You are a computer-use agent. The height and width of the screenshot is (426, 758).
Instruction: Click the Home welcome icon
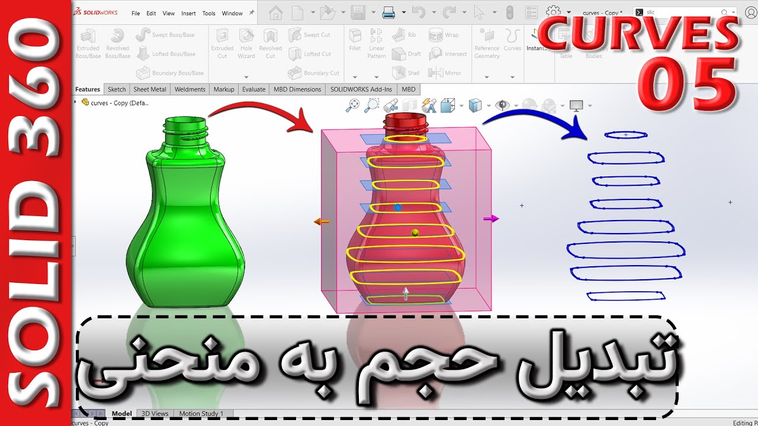(275, 12)
